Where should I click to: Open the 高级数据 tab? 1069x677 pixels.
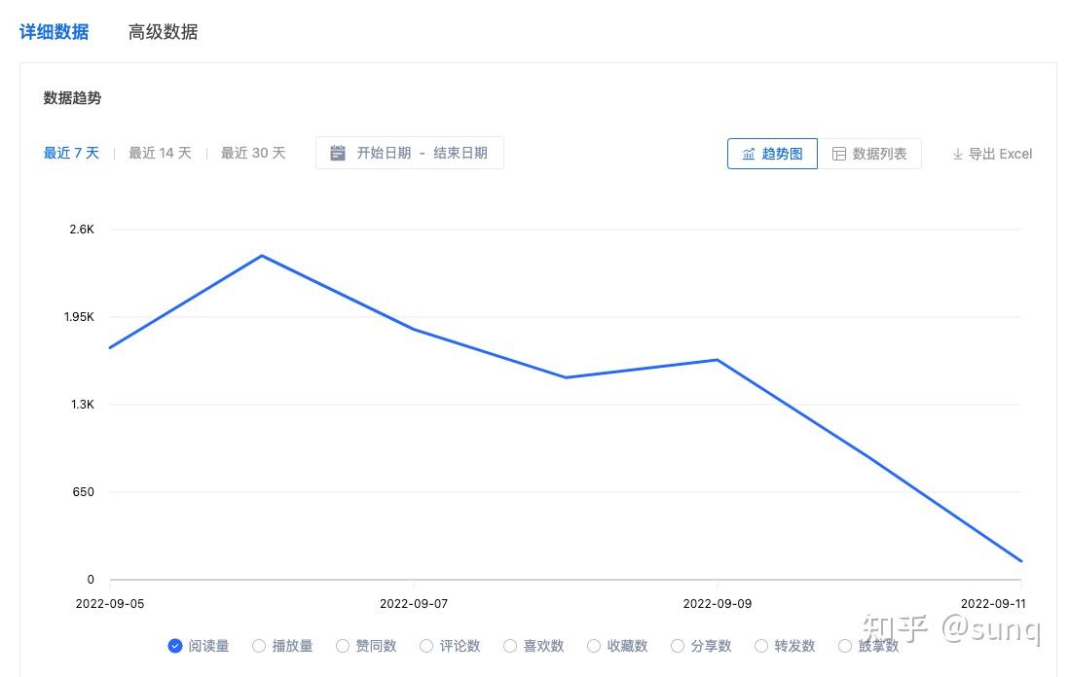coord(163,32)
